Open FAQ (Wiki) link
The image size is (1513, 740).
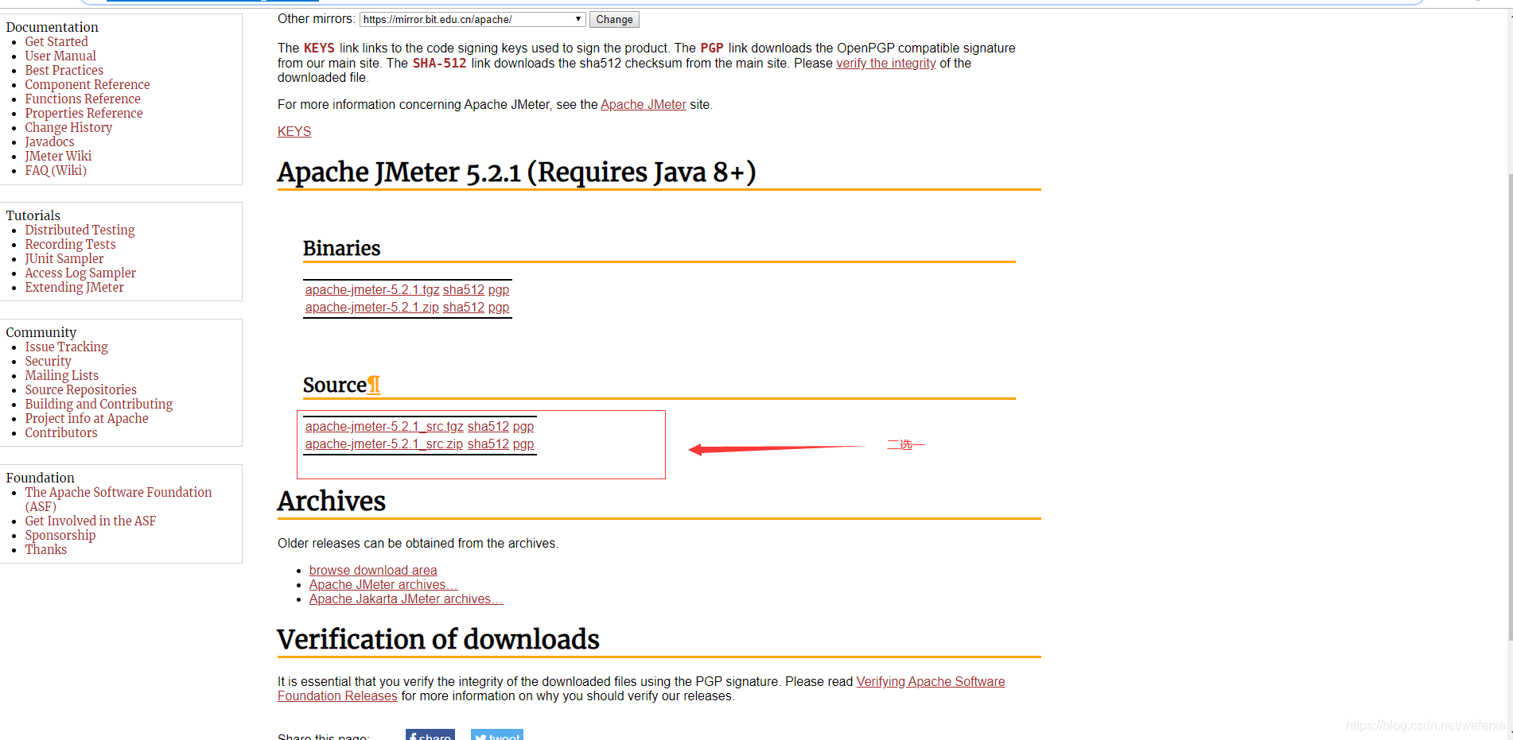[x=56, y=170]
